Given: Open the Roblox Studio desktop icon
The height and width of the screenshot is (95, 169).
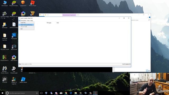Looking at the screenshot, I should point(23,80).
